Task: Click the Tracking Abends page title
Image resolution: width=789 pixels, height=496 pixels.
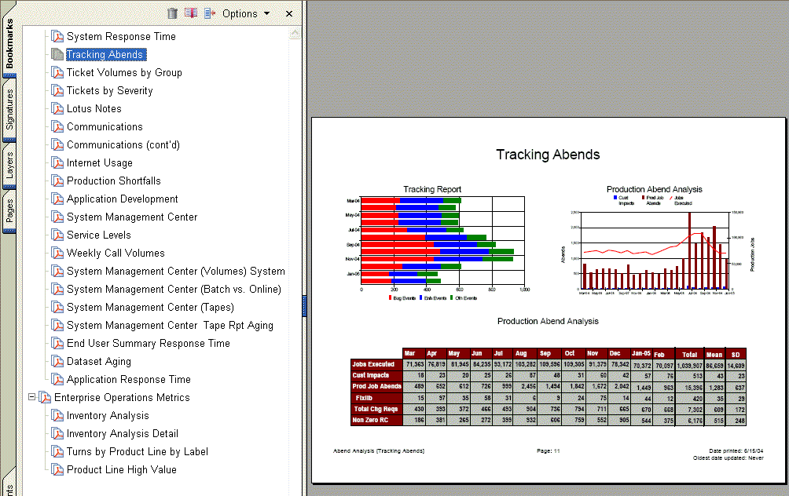Action: click(548, 155)
